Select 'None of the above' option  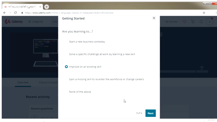(80, 92)
